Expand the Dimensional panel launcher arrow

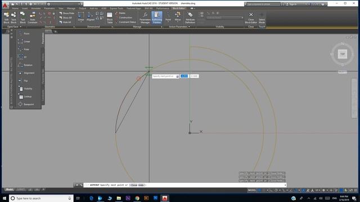(112, 27)
